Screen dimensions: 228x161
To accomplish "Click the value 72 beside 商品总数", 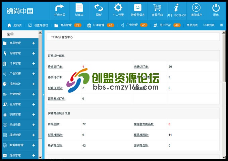I will 84,124.
